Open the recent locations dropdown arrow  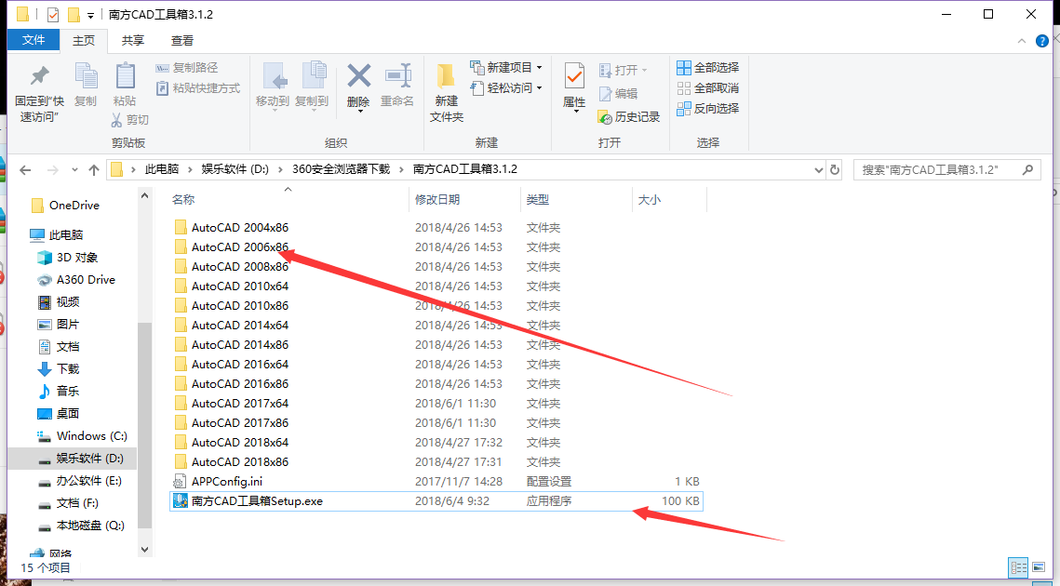(x=74, y=169)
